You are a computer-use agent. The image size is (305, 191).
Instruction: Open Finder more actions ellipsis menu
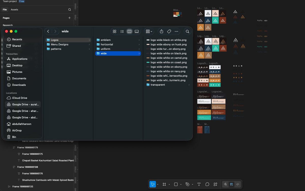[x=176, y=31]
